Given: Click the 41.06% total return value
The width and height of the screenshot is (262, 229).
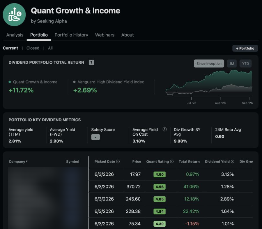Looking at the screenshot, I should pos(191,187).
